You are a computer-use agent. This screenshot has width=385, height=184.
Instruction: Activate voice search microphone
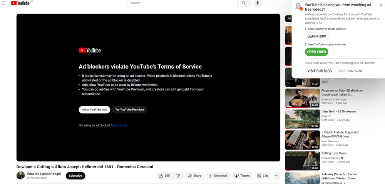(x=258, y=3)
